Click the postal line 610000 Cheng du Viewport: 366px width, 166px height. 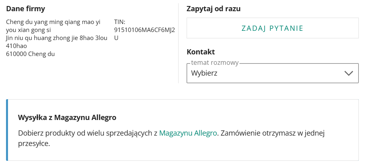[x=30, y=54]
